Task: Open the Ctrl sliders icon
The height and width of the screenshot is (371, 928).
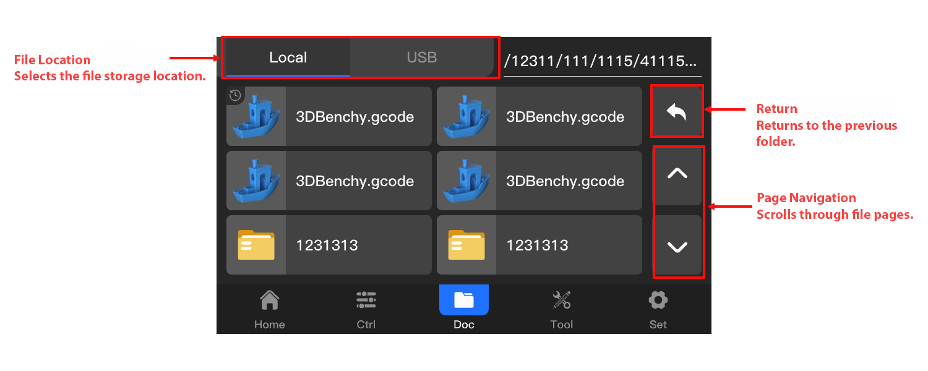Action: click(366, 301)
